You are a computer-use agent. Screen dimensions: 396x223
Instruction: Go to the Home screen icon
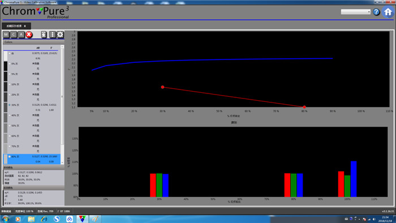tap(388, 12)
